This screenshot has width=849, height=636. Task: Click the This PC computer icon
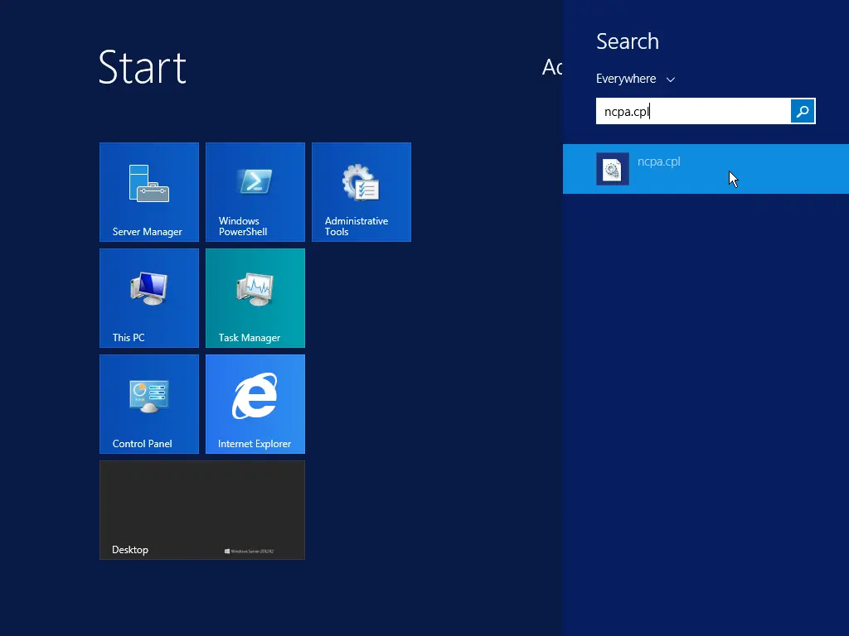tap(148, 289)
